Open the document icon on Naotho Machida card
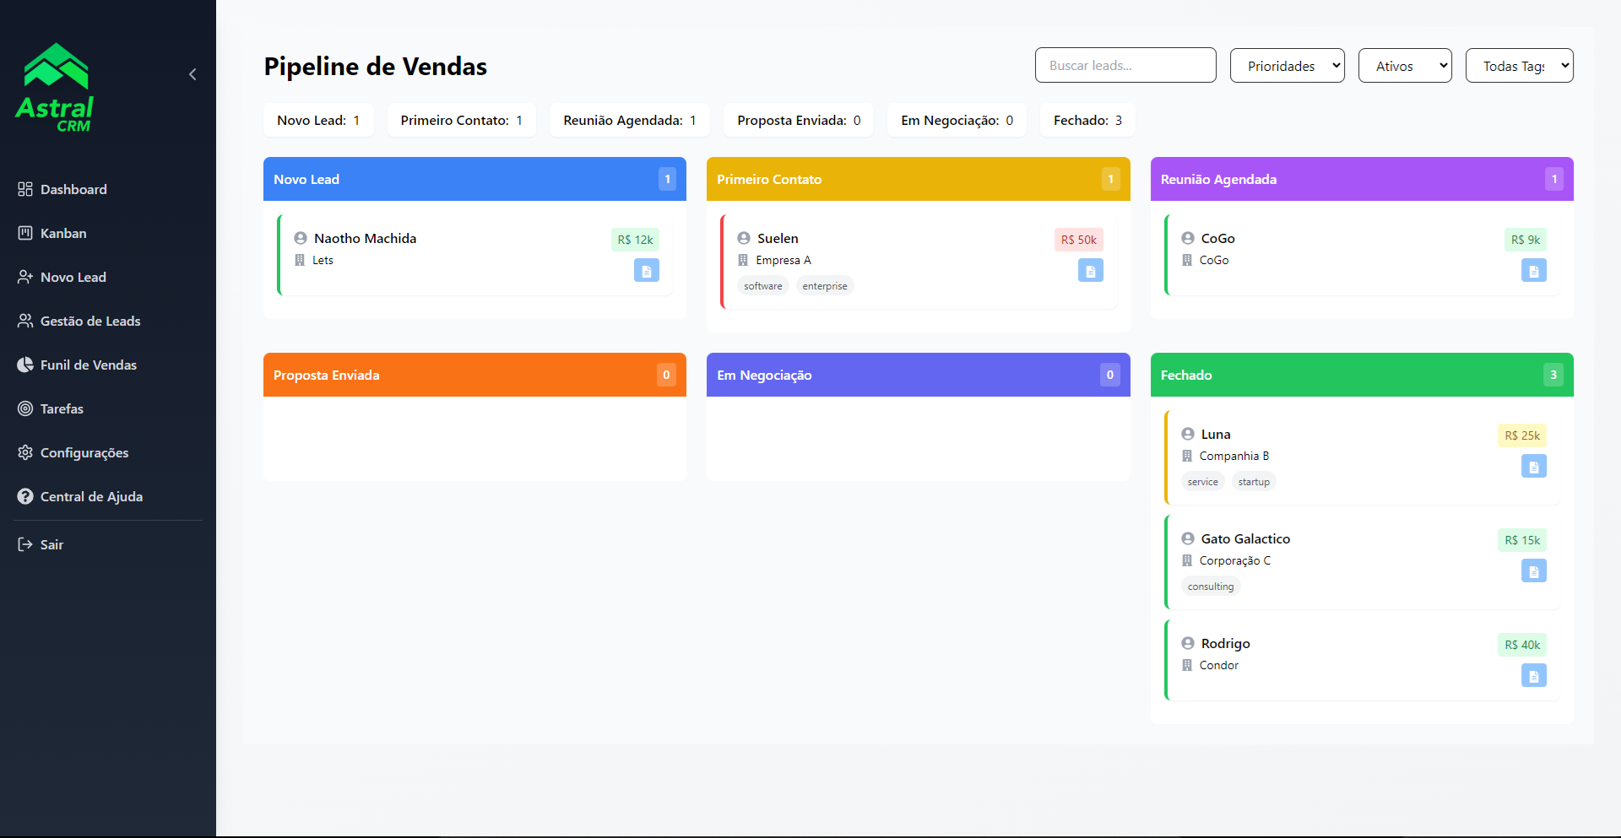Viewport: 1621px width, 838px height. 646,271
